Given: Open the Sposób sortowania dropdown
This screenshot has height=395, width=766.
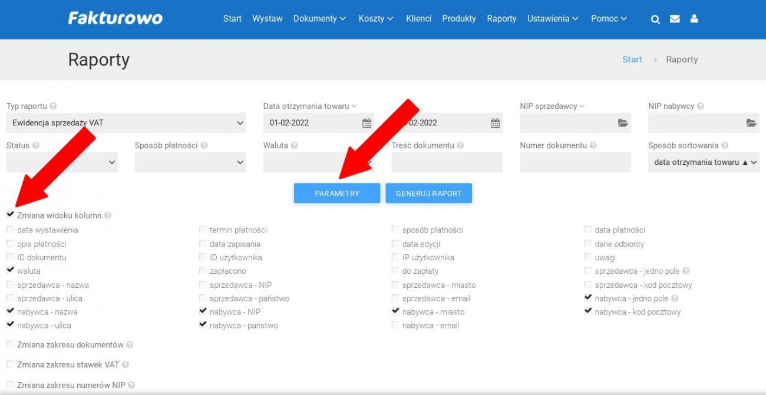Looking at the screenshot, I should point(703,162).
